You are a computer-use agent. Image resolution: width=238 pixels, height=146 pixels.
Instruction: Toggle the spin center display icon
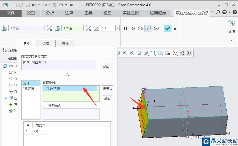189,53
